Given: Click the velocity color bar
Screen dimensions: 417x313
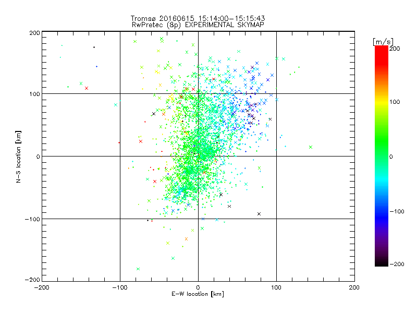Looking at the screenshot, I should tap(382, 156).
